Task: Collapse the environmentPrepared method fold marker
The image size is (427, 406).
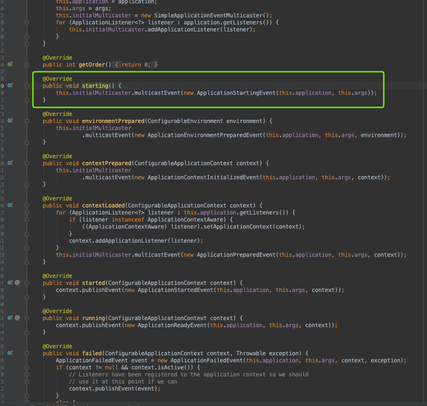Action: click(x=27, y=121)
